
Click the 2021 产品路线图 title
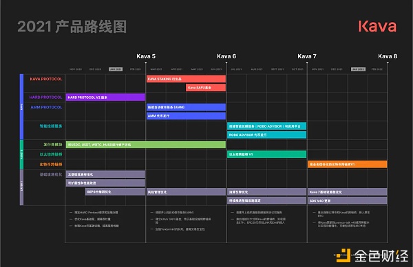72,27
